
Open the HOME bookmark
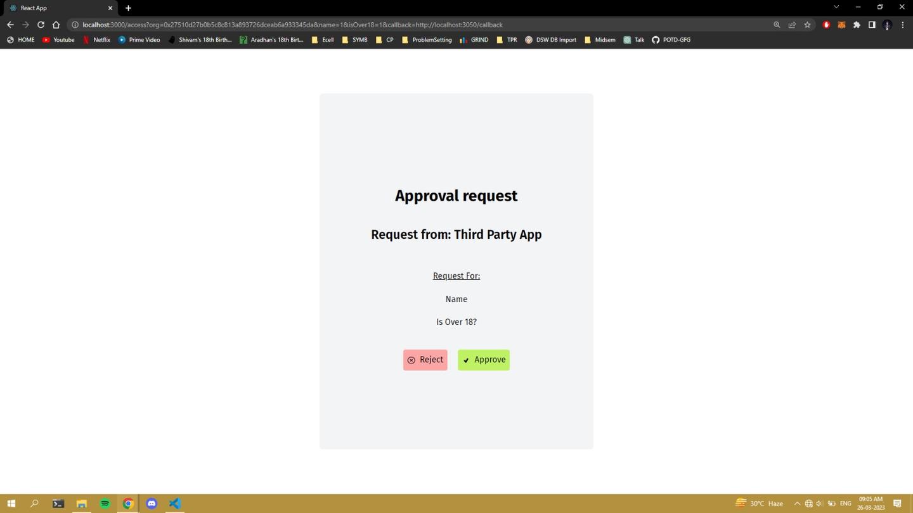(x=21, y=39)
